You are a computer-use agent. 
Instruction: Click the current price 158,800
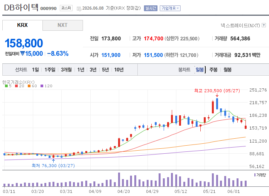point(24,43)
